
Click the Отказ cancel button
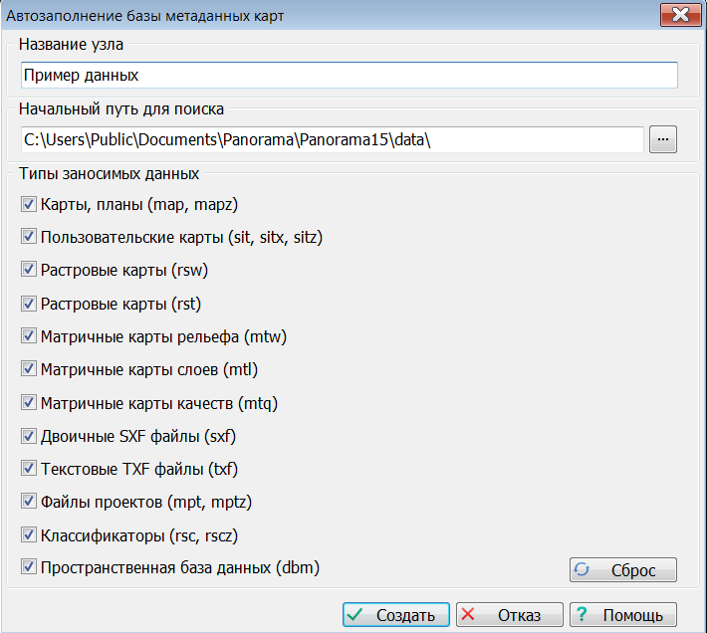tap(509, 615)
